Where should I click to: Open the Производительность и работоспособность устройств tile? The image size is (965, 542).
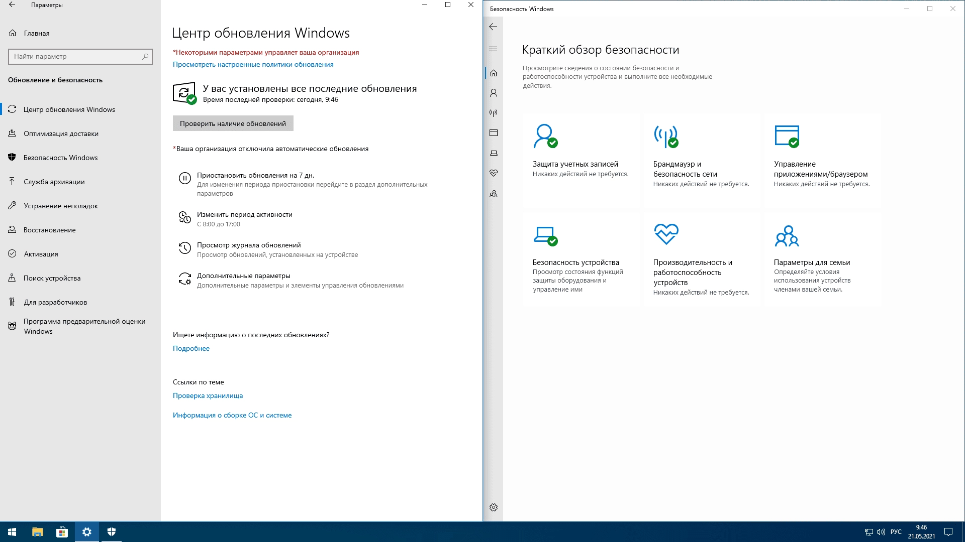pos(702,259)
